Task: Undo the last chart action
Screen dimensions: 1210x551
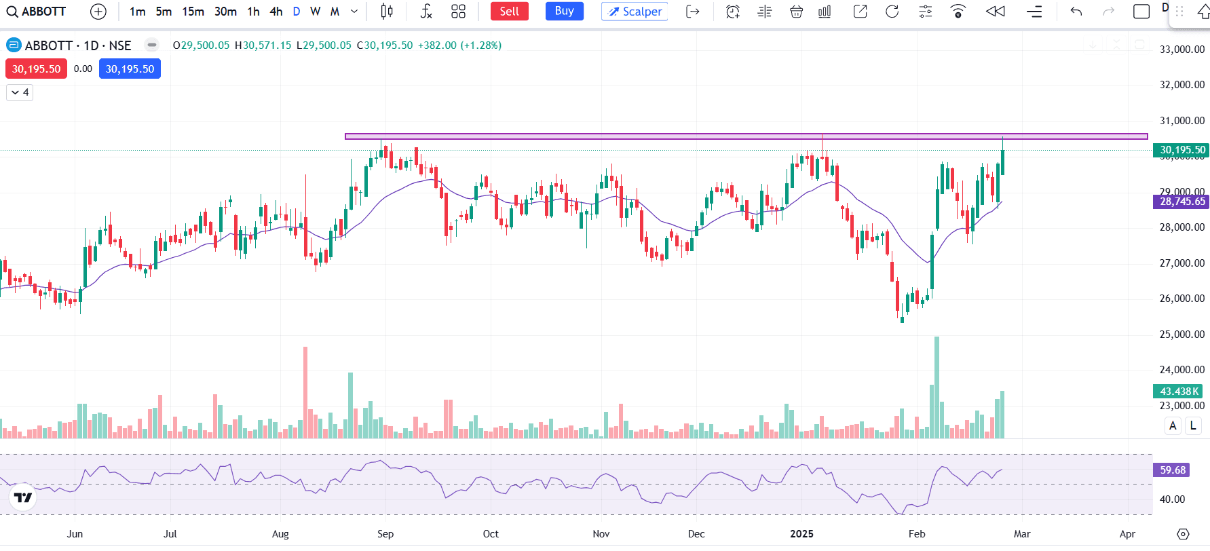Action: 1076,12
